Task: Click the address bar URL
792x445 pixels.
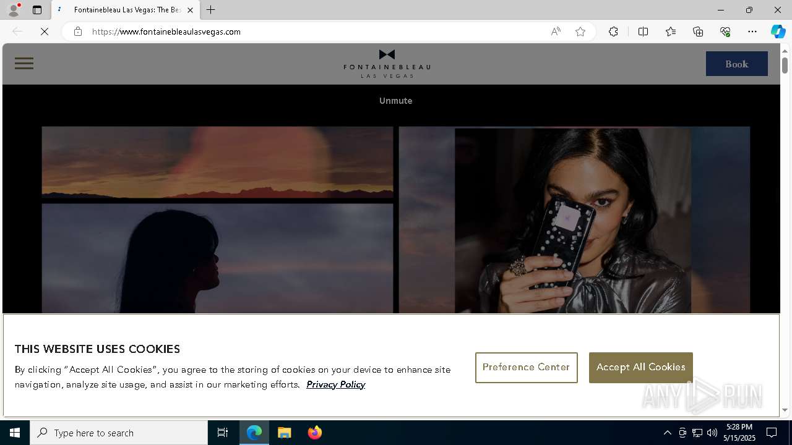Action: pos(166,32)
